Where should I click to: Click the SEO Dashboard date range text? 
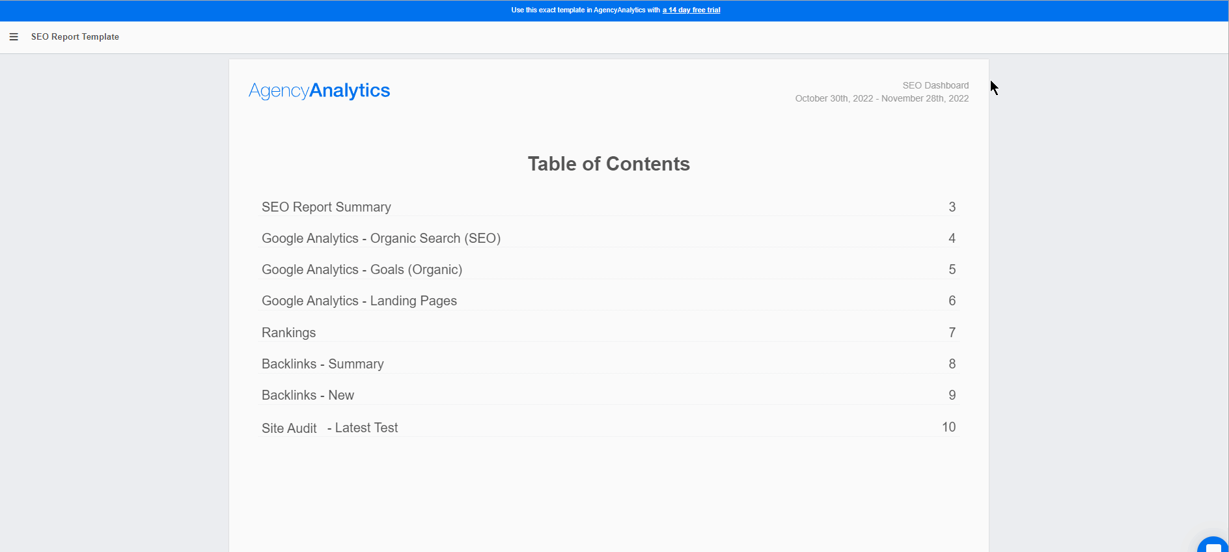[881, 98]
